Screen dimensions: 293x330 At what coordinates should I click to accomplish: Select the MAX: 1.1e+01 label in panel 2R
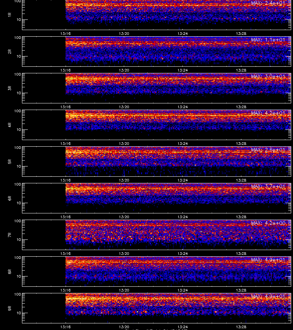[268, 40]
